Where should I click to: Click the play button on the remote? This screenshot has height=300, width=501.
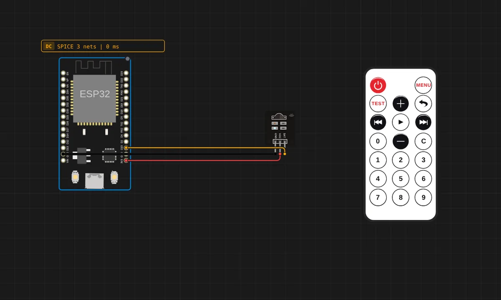pyautogui.click(x=401, y=122)
